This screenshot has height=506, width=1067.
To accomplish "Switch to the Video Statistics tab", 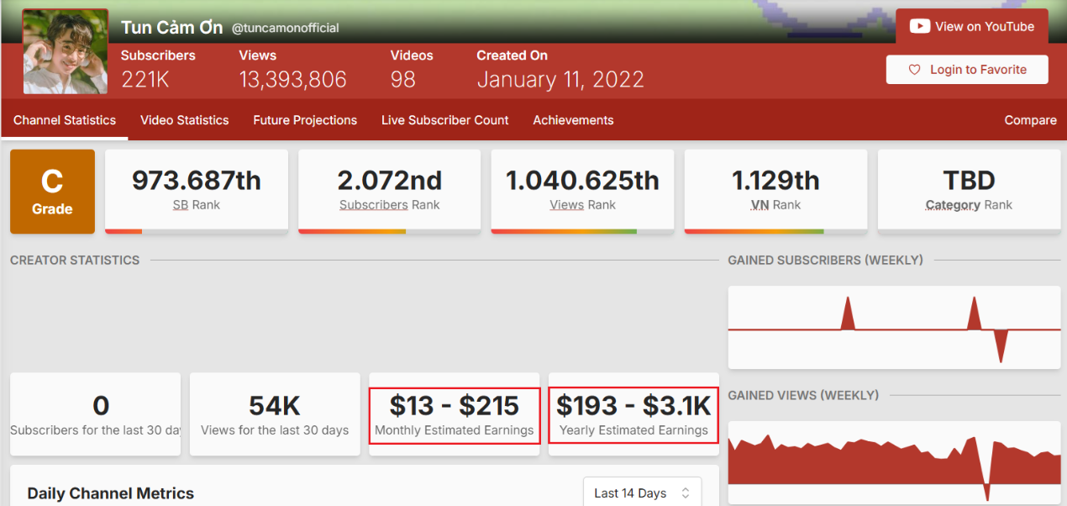I will click(x=184, y=120).
